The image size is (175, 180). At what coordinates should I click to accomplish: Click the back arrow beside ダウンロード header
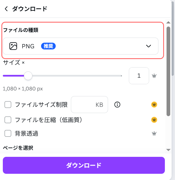click(x=6, y=9)
